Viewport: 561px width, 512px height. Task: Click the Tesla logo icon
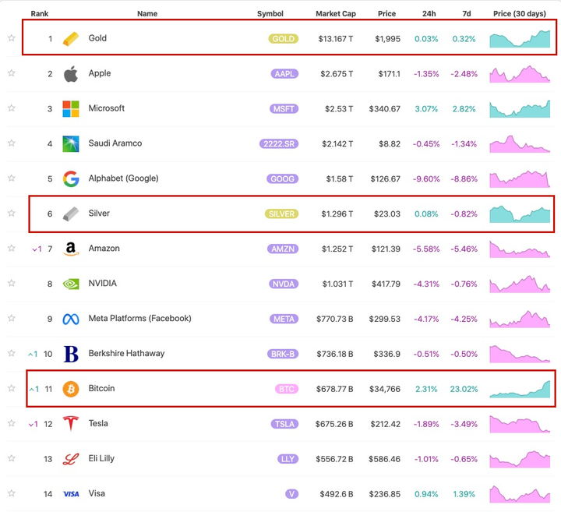click(x=71, y=424)
